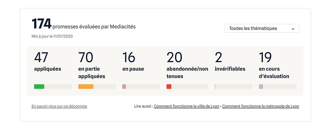
Task: Click the 'Lire aussi' label text
Action: coord(143,106)
